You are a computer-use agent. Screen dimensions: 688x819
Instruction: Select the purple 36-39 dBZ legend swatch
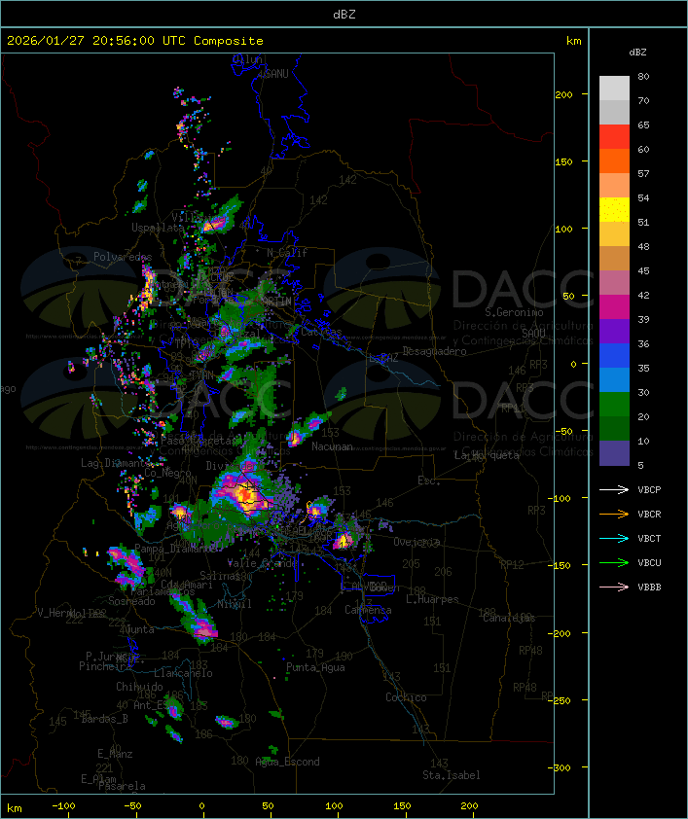pos(614,332)
